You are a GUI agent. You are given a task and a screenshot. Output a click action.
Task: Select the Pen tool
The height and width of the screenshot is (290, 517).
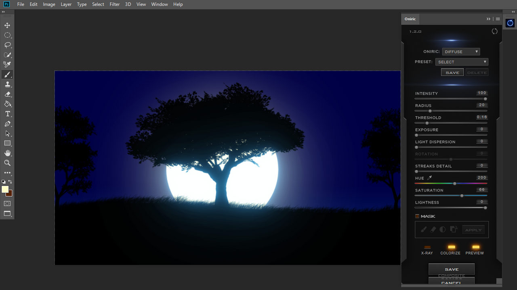point(7,123)
